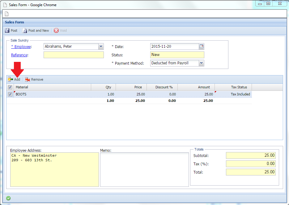Screen dimensions: 289x205
Task: Sort by the Amount column header
Action: point(196,87)
